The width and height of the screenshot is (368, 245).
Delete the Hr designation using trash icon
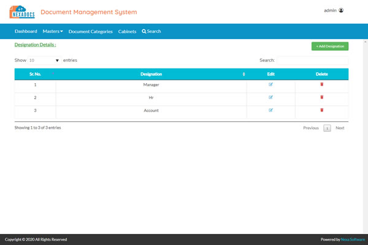tap(321, 97)
